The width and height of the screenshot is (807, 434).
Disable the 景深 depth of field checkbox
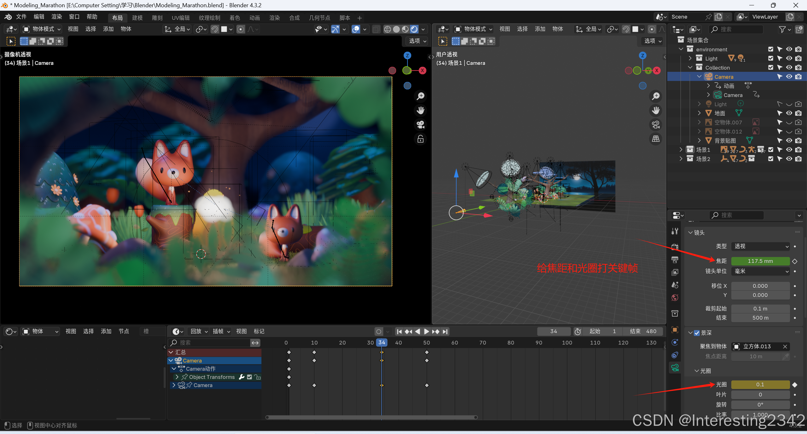(697, 333)
